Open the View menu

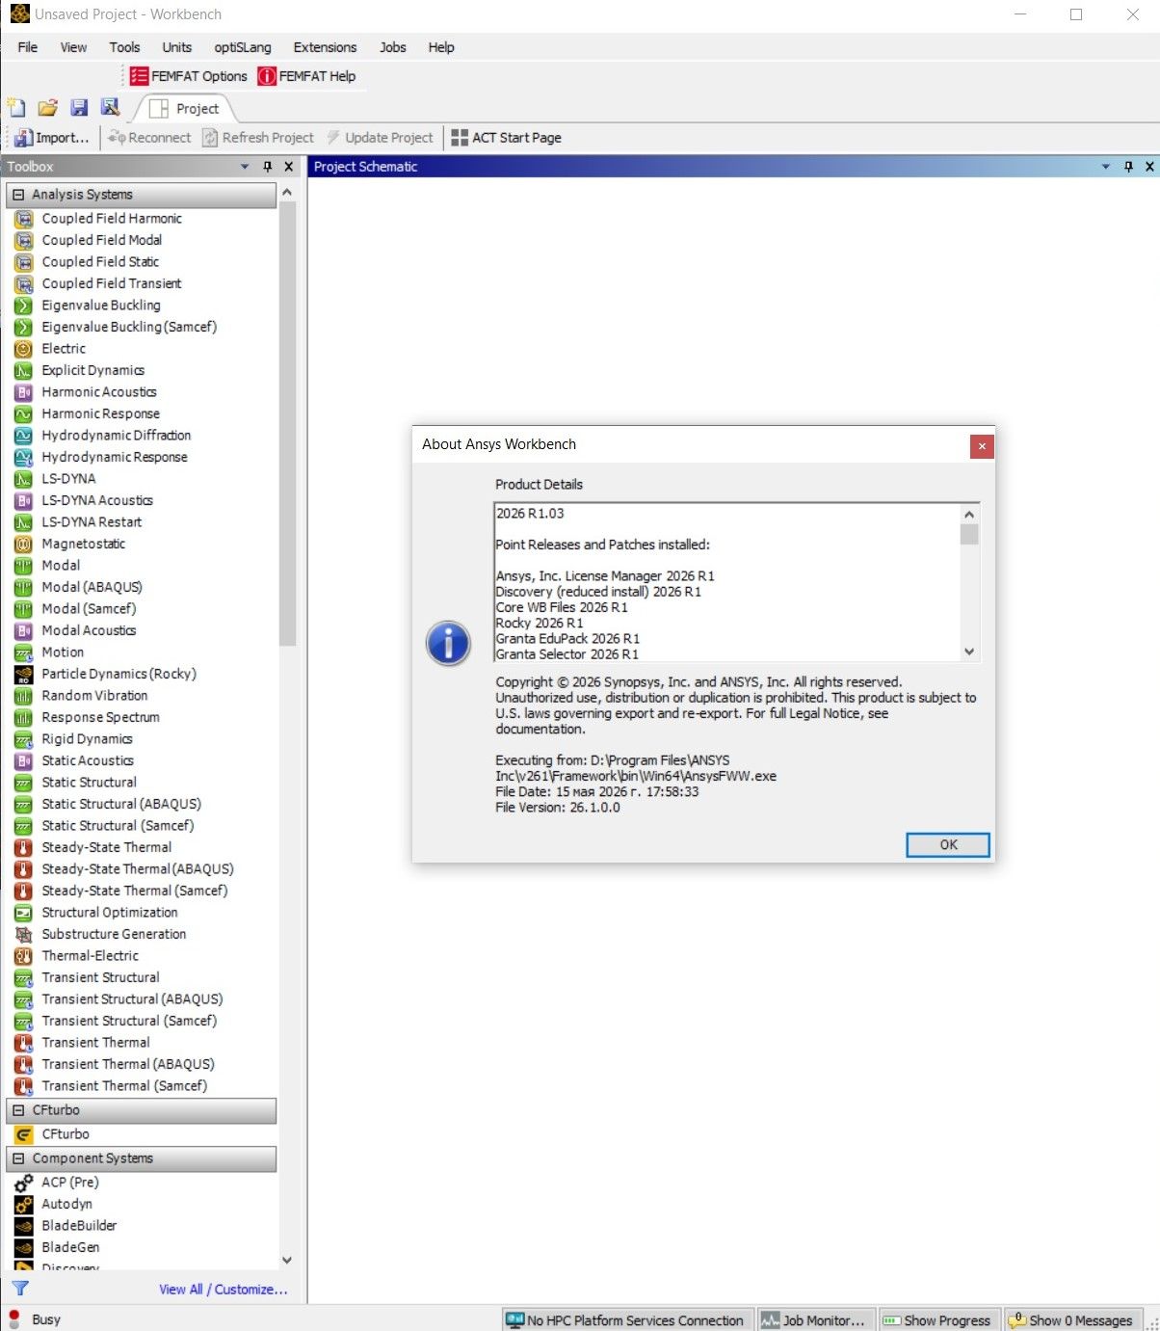pos(73,47)
